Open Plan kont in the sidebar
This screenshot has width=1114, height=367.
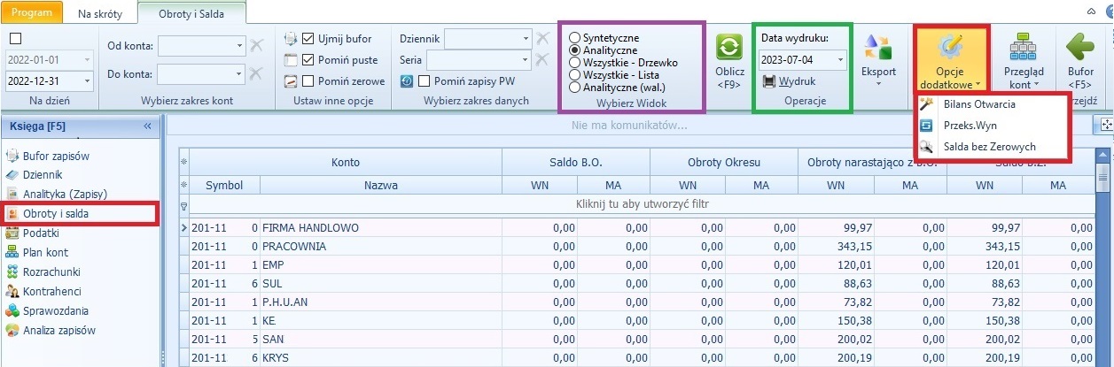[x=44, y=253]
